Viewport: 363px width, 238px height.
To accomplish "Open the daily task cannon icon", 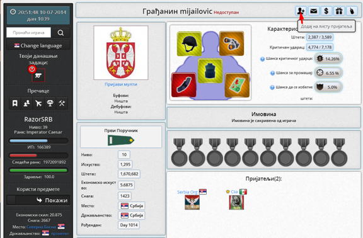I will coord(38,76).
